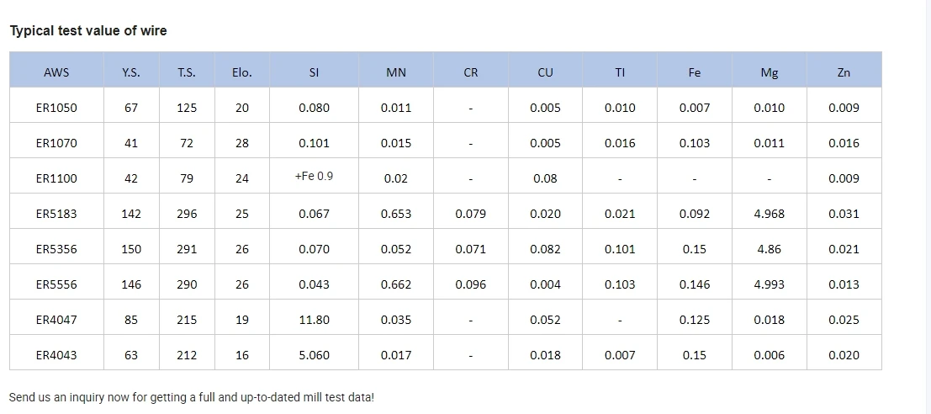Select the ER5183 row label
Screen dimensions: 931x414
coord(56,214)
